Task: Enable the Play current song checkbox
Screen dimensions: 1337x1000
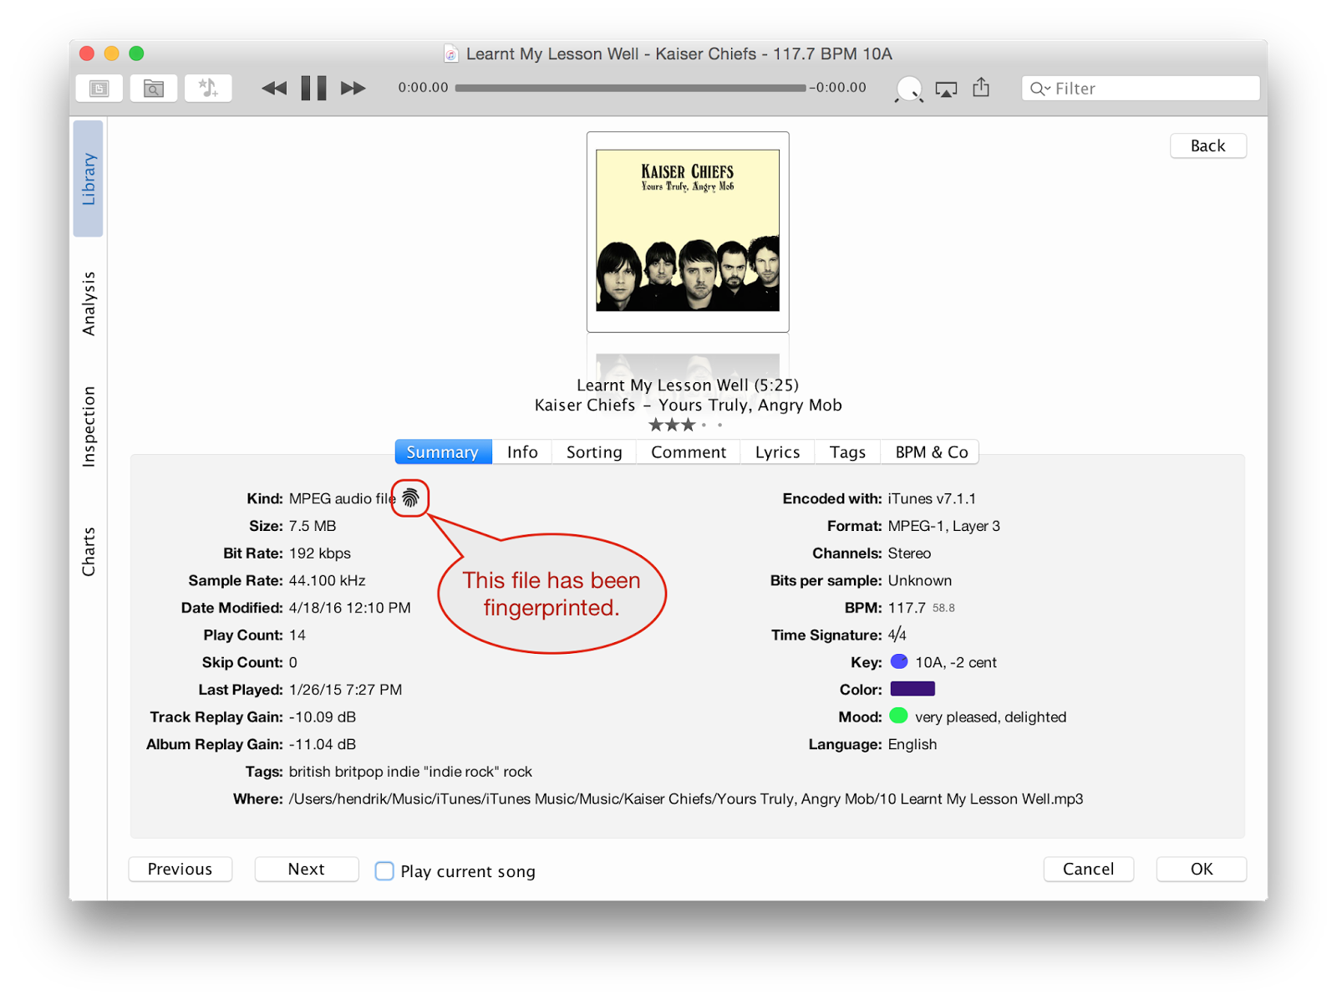Action: pyautogui.click(x=384, y=871)
